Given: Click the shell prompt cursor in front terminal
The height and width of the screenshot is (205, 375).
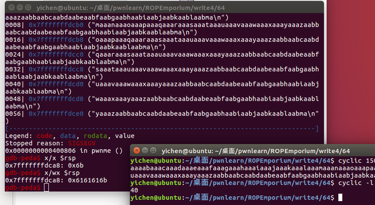Looking at the screenshot, I should 340,198.
